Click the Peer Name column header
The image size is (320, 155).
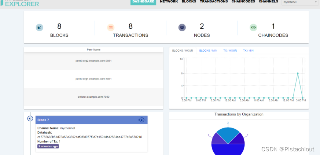click(x=94, y=49)
